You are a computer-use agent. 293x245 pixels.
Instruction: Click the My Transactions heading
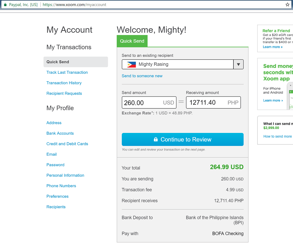[x=69, y=47]
